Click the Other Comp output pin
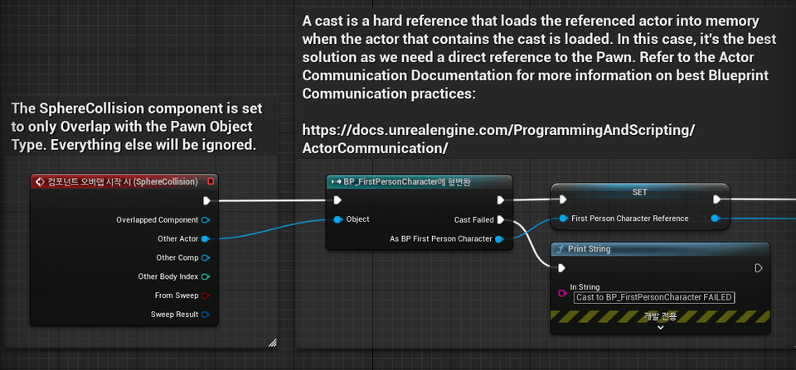Image resolution: width=796 pixels, height=370 pixels. coord(206,257)
